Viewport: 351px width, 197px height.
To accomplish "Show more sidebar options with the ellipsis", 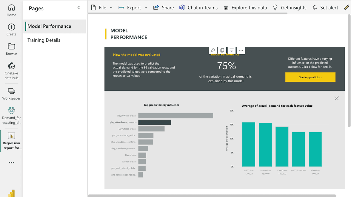I will pyautogui.click(x=11, y=162).
